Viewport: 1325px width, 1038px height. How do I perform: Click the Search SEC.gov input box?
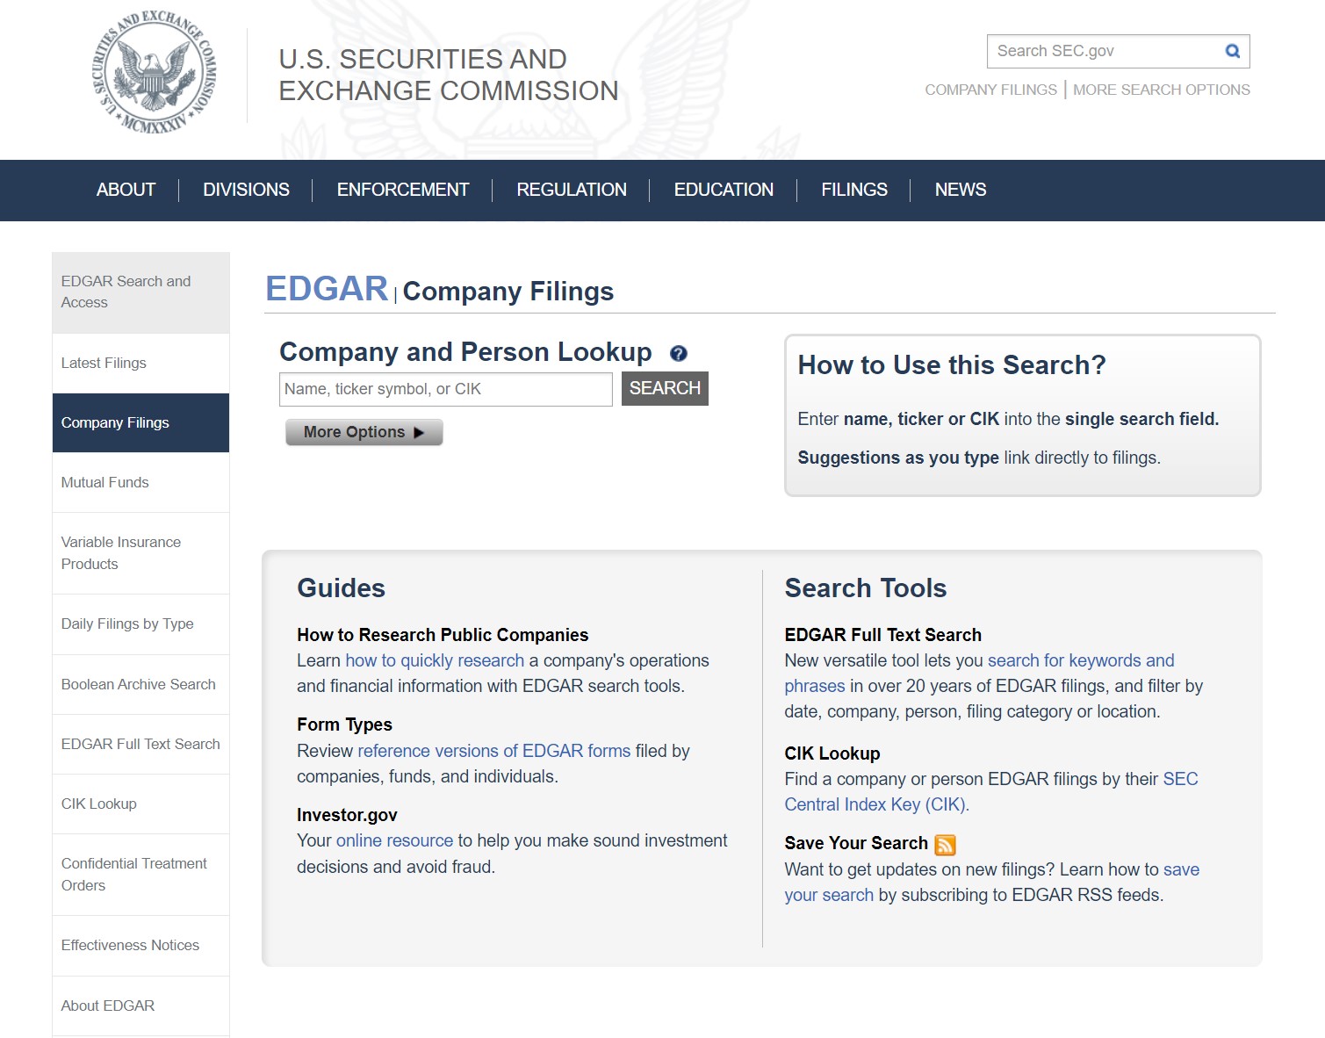tap(1105, 51)
